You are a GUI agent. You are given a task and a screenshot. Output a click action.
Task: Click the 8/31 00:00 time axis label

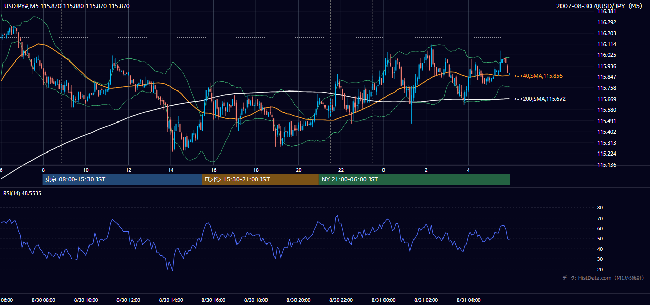point(383,300)
